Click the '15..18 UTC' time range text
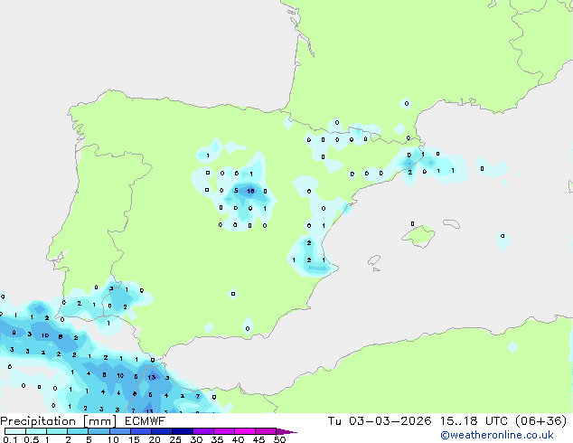The image size is (573, 443). pyautogui.click(x=474, y=421)
